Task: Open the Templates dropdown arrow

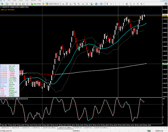Action: tap(103, 4)
